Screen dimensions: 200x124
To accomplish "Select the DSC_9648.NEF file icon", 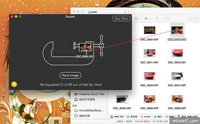I will pyautogui.click(x=149, y=76).
